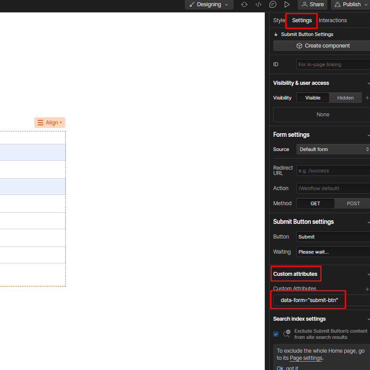Collapse the Search index settings section
This screenshot has height=370, width=370.
[x=368, y=319]
